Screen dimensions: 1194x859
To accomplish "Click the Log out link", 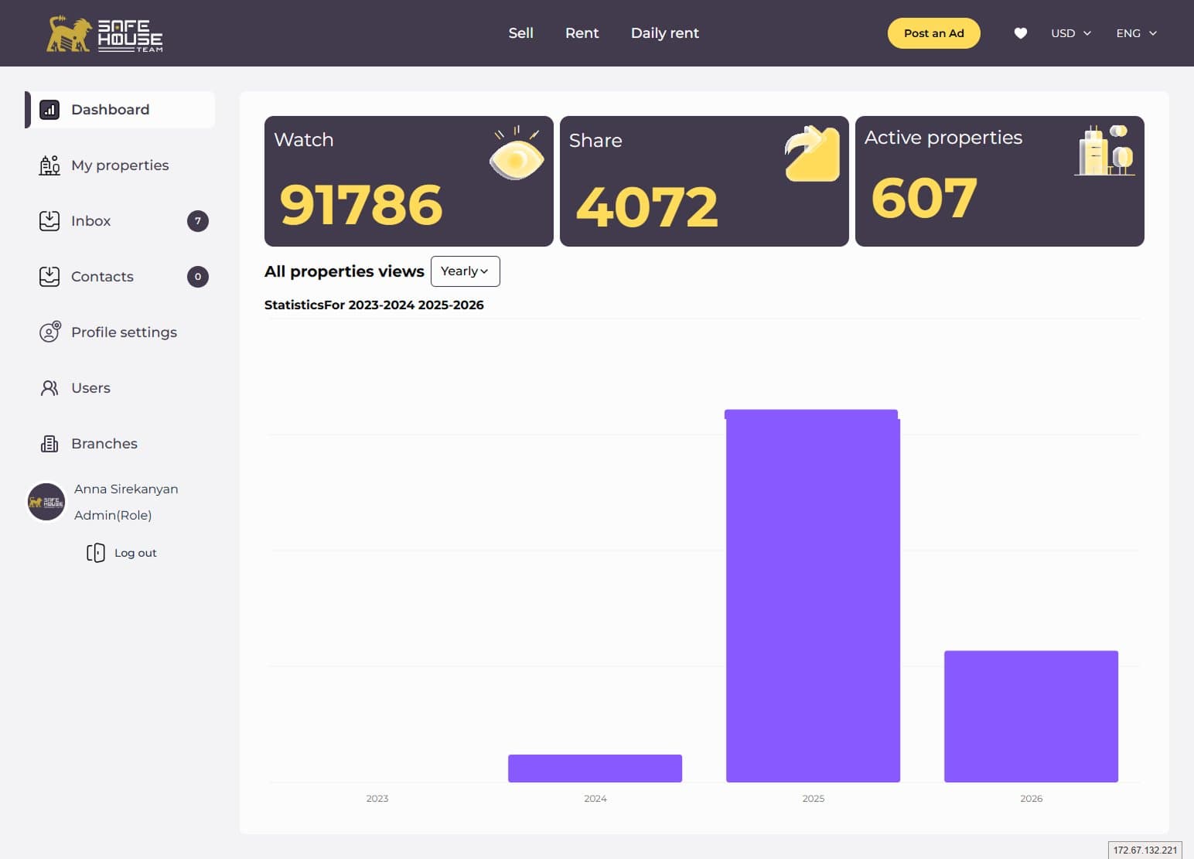I will click(x=135, y=553).
